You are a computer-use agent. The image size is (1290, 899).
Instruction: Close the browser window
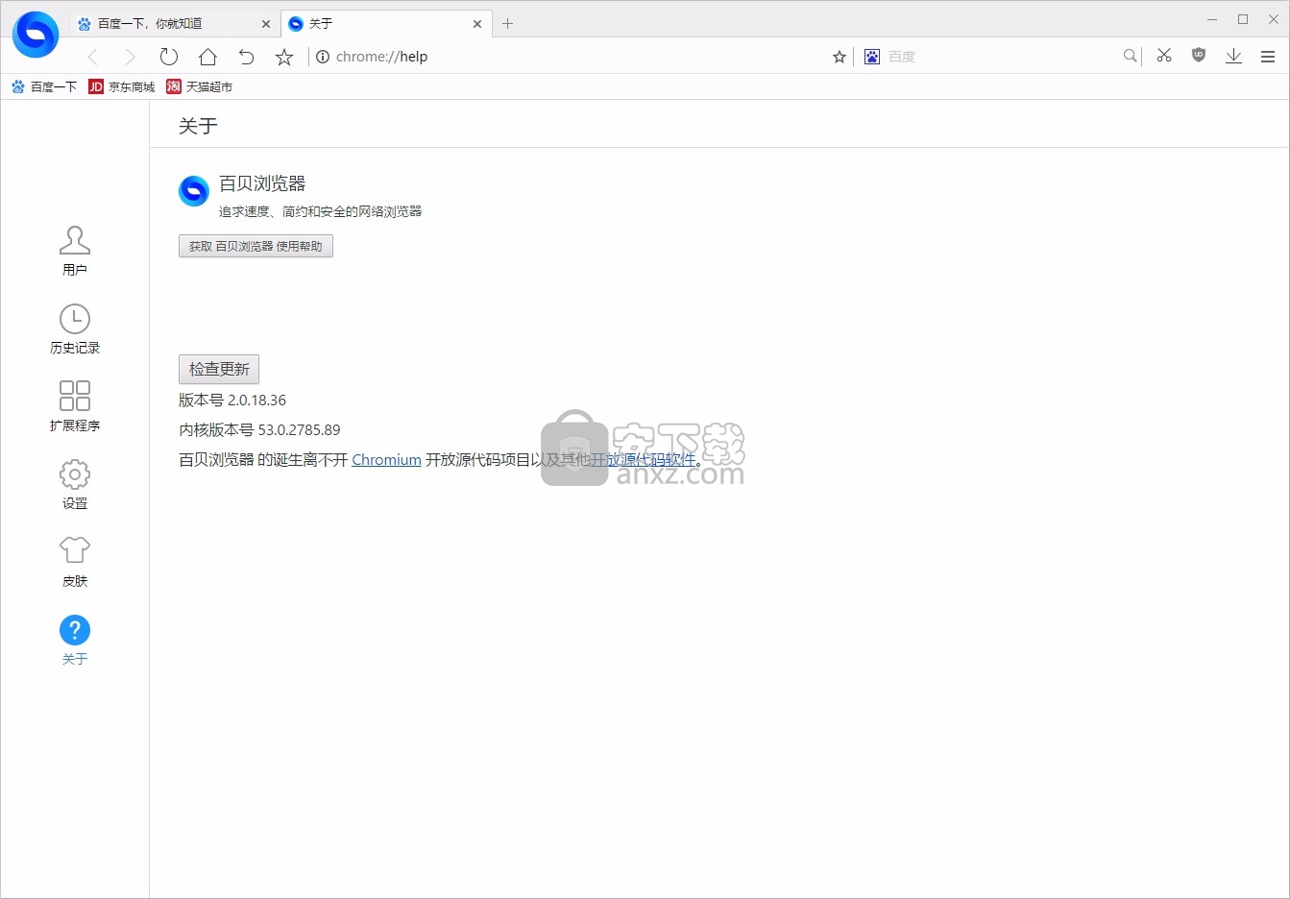click(x=1274, y=19)
